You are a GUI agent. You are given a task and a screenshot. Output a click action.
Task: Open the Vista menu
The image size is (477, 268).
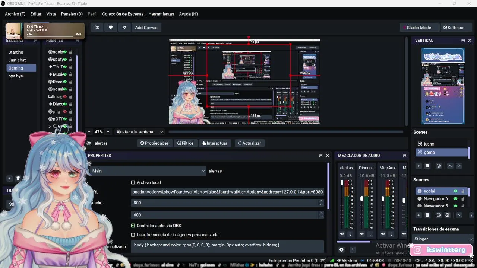51,14
